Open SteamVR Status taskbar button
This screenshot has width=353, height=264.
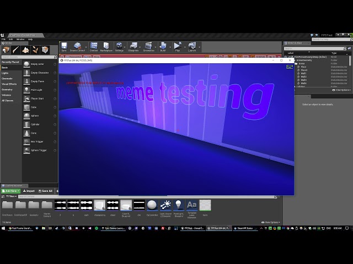point(244,228)
